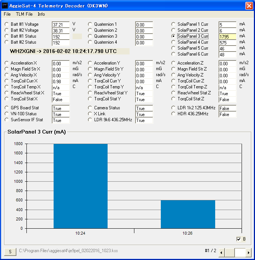
Task: Pick TorqCoil Curr X radio button
Action: coord(7,81)
